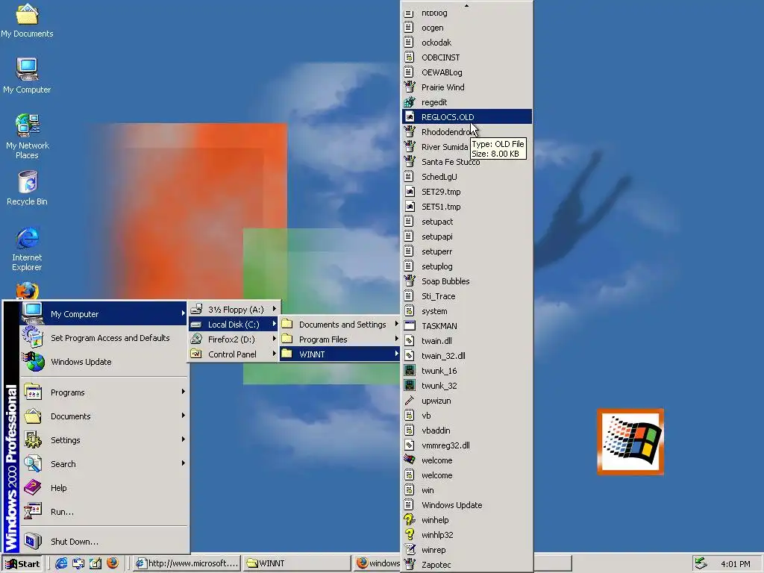The image size is (764, 573).
Task: Click the TASKMAN application icon
Action: click(410, 326)
